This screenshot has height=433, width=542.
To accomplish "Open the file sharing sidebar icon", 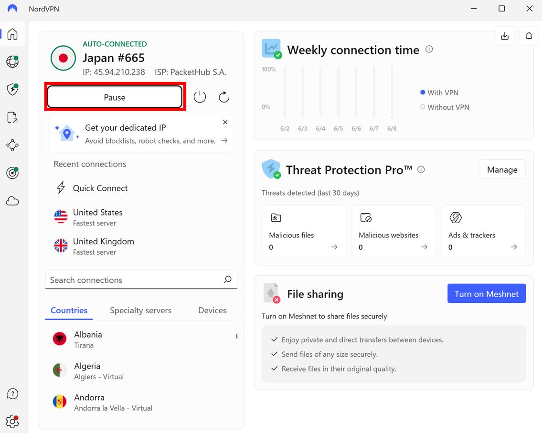I will tap(12, 117).
